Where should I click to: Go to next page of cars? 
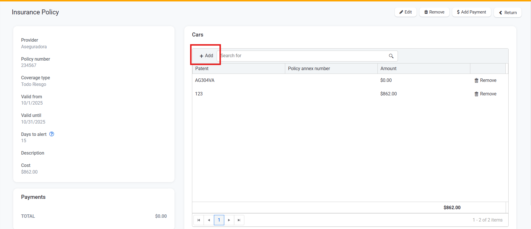[x=229, y=220]
